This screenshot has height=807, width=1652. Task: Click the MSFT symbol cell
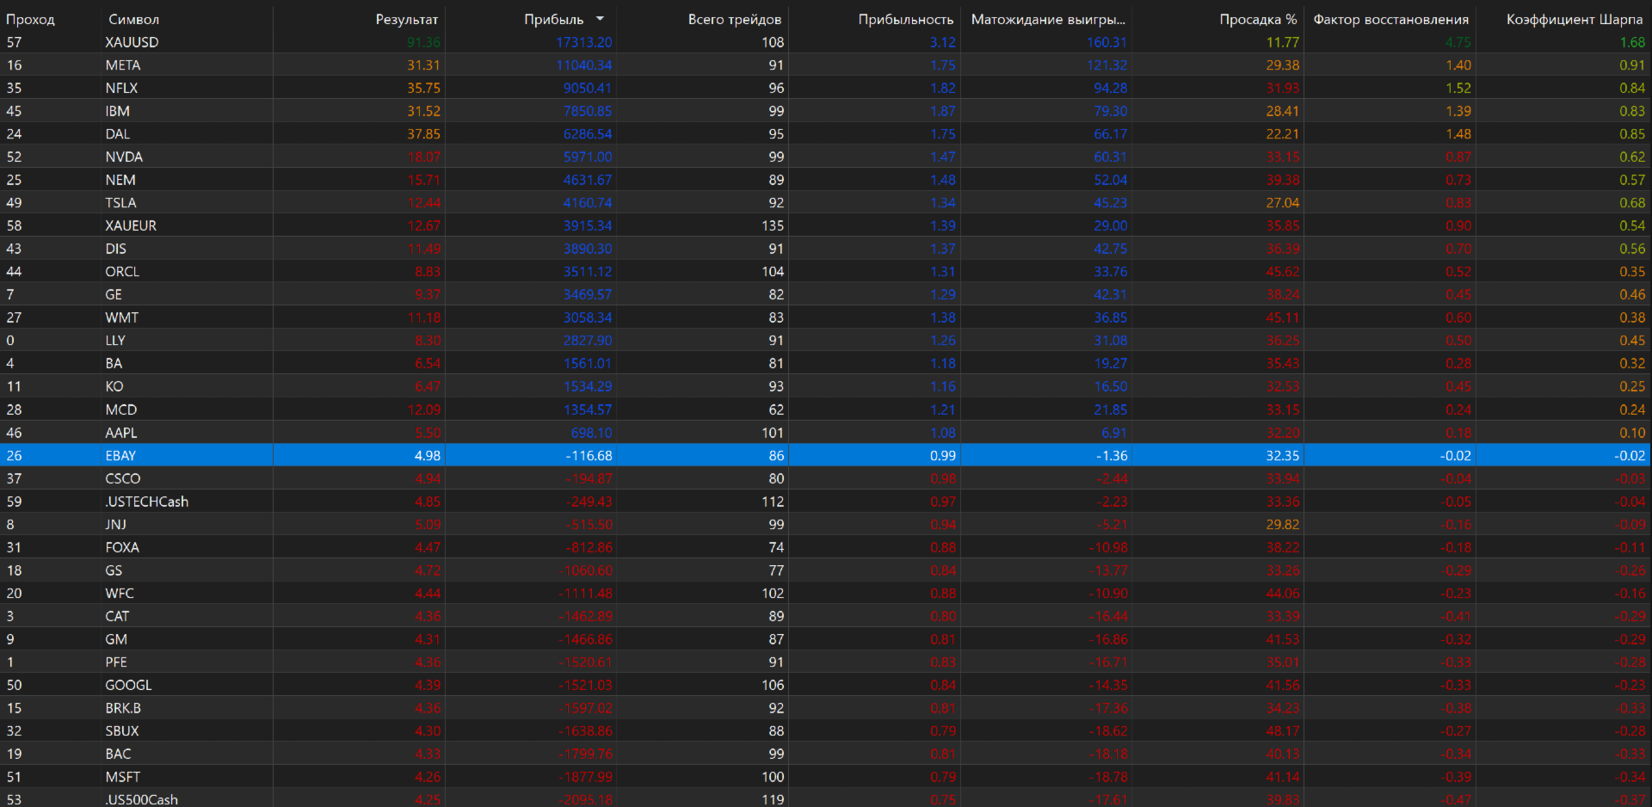pyautogui.click(x=122, y=777)
